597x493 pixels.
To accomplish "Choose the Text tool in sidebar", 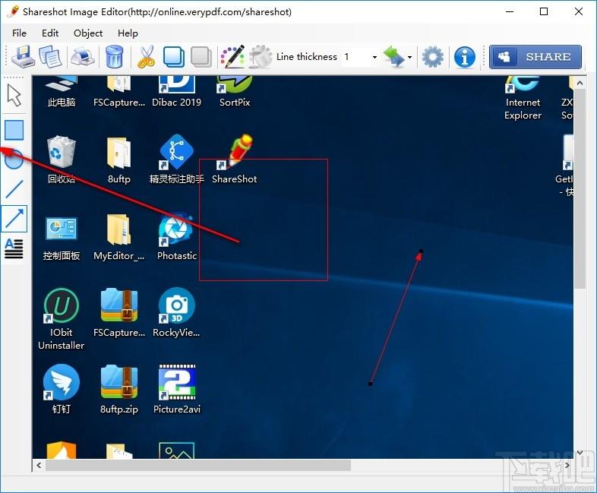I will [14, 248].
